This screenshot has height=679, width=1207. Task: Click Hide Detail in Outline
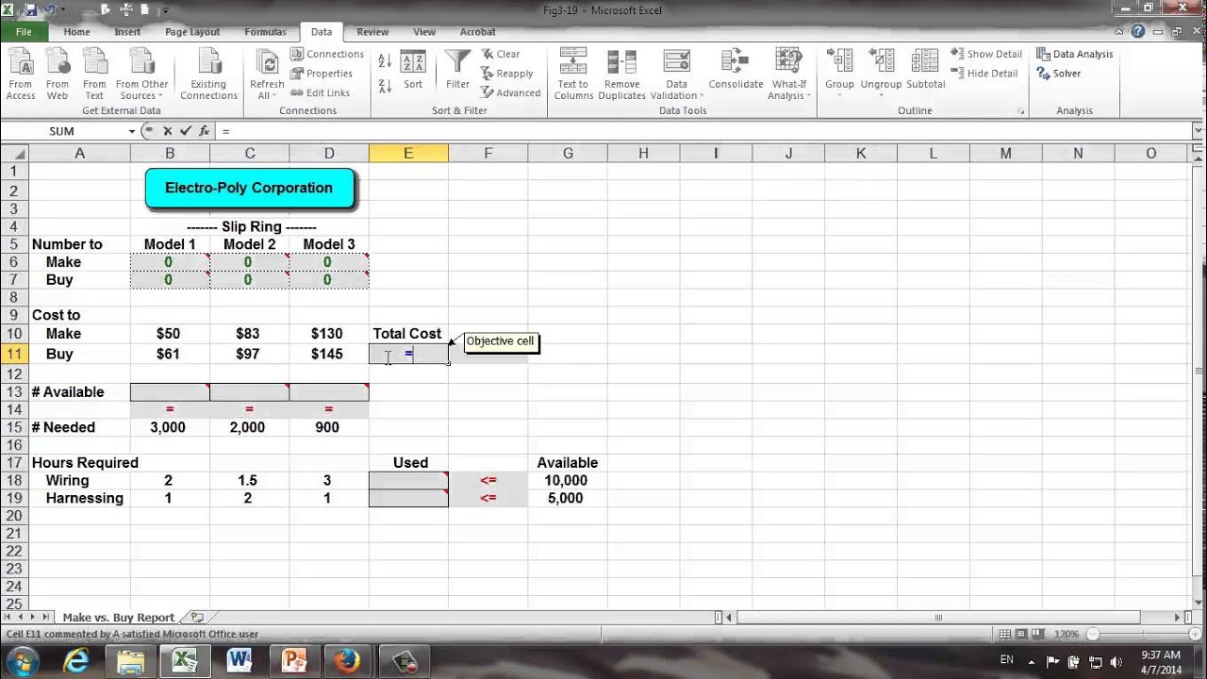[984, 74]
